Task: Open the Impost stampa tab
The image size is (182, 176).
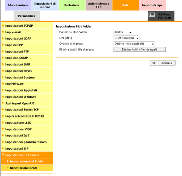Action: (152, 5)
